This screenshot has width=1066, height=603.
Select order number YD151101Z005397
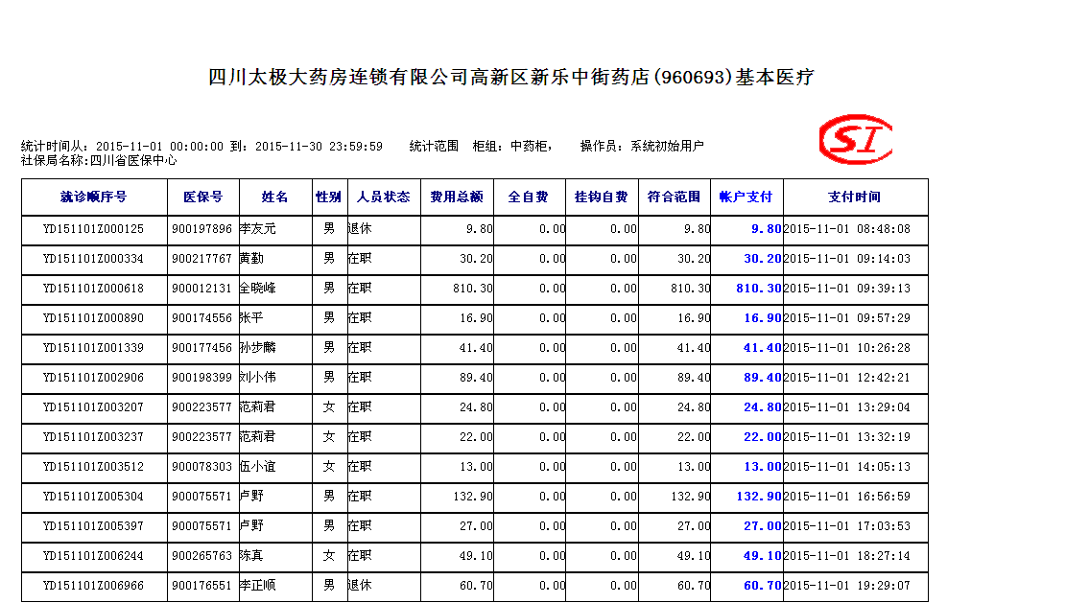pos(94,526)
